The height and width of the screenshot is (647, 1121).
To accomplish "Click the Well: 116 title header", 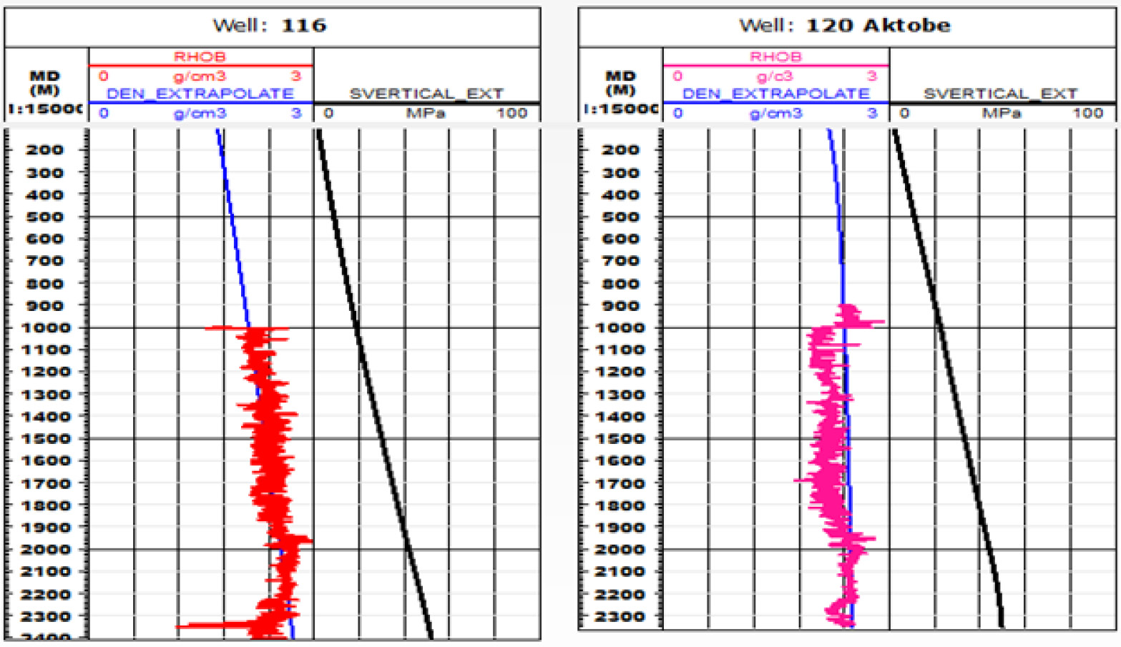I will pyautogui.click(x=270, y=26).
